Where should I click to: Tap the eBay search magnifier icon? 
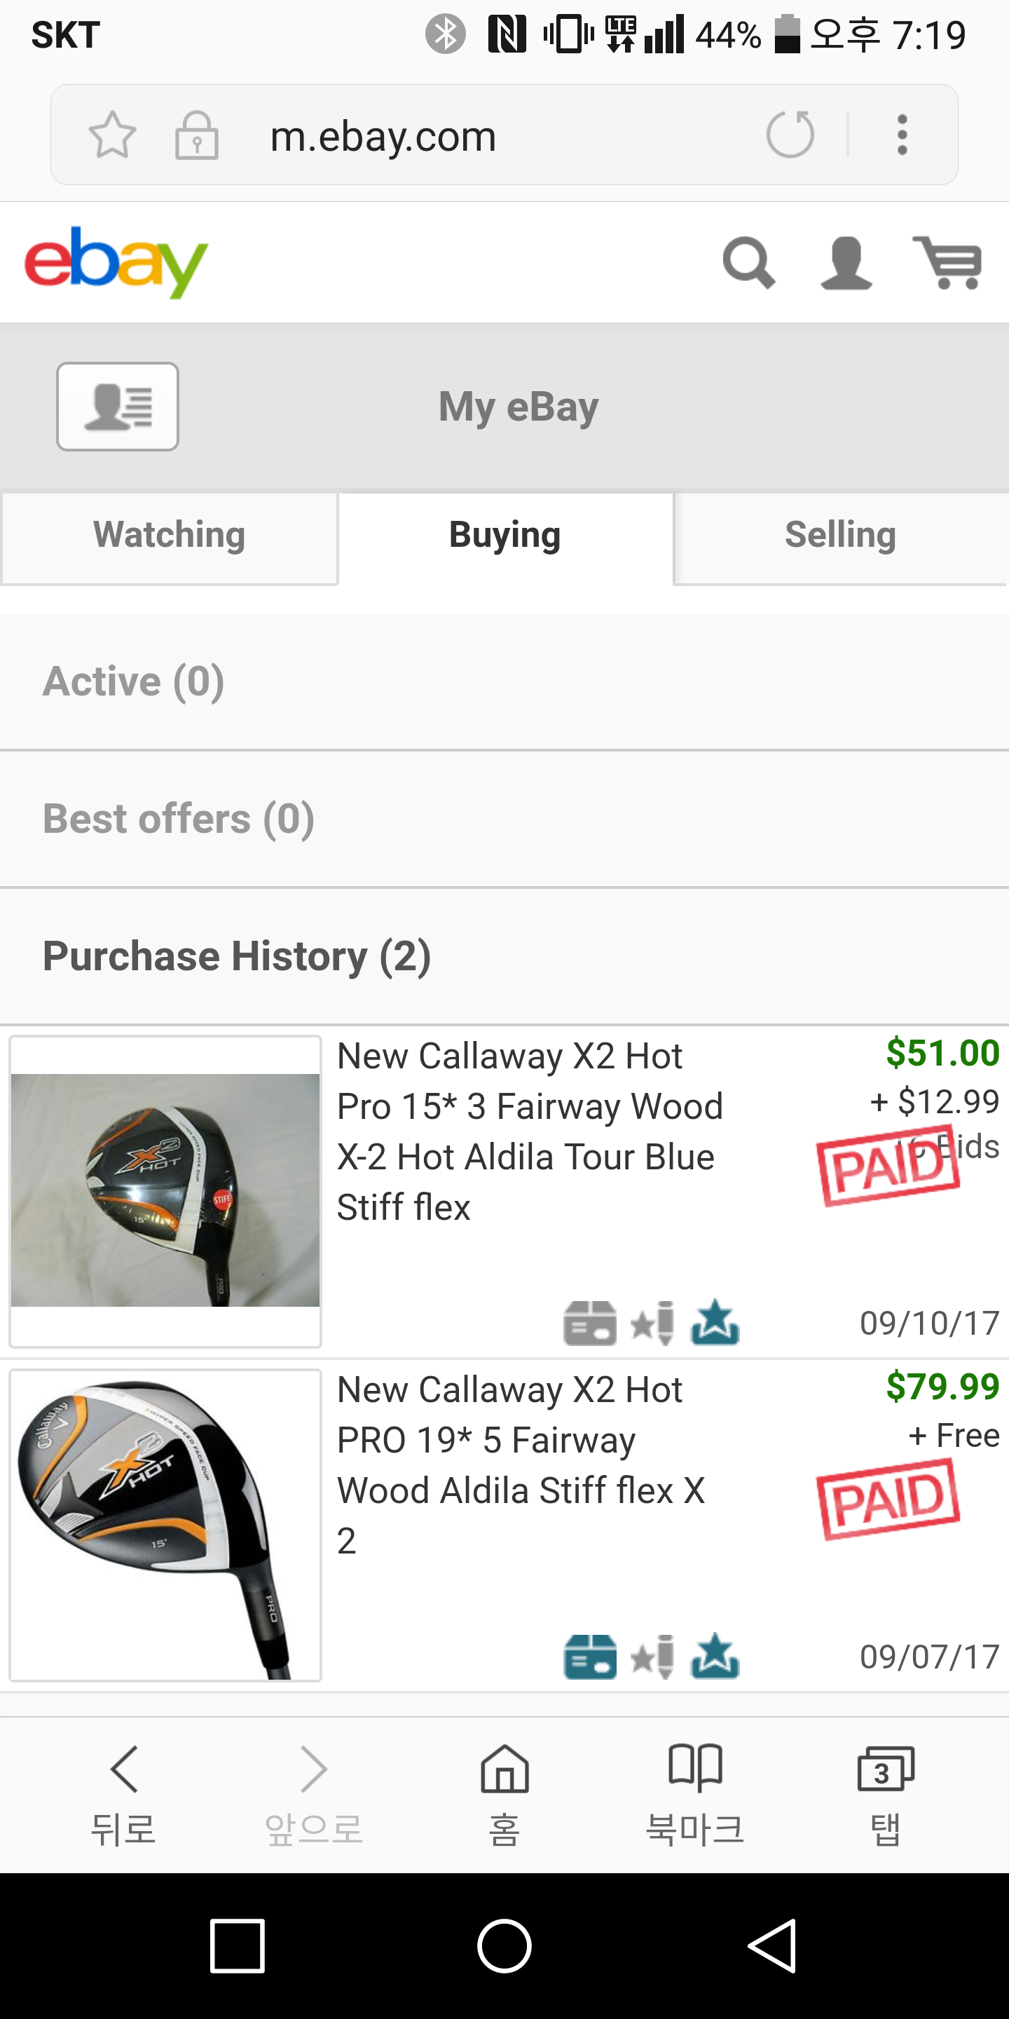[x=749, y=263]
